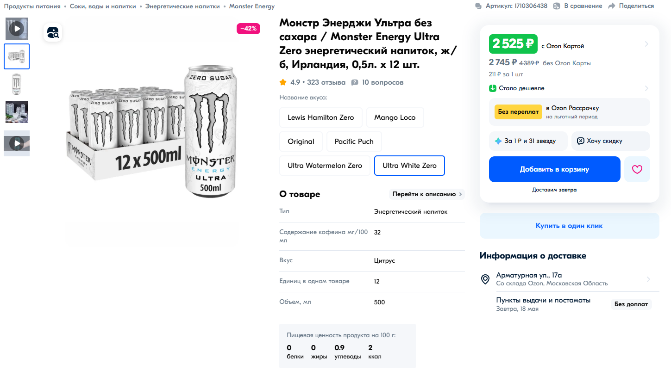
Task: Click Купить в один клик button
Action: coord(569,226)
